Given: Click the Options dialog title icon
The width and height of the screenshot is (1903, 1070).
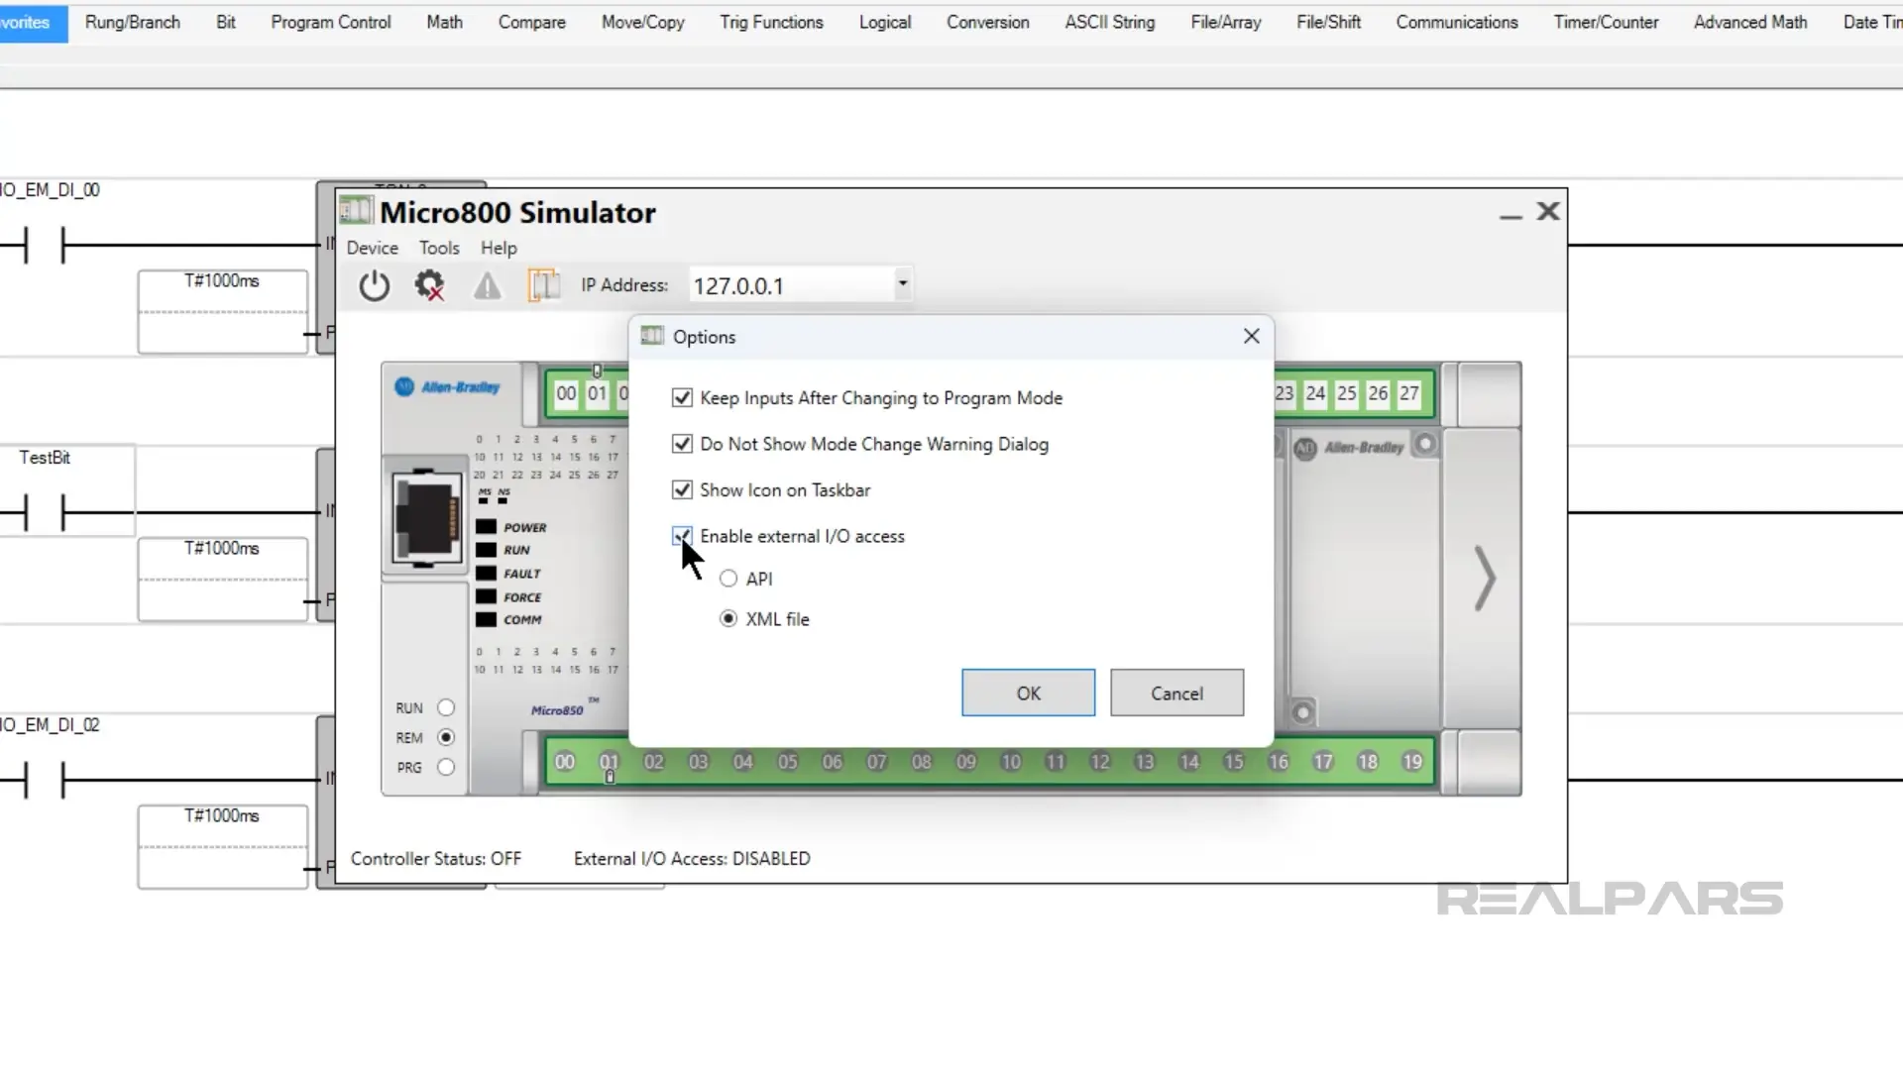Looking at the screenshot, I should (x=652, y=336).
